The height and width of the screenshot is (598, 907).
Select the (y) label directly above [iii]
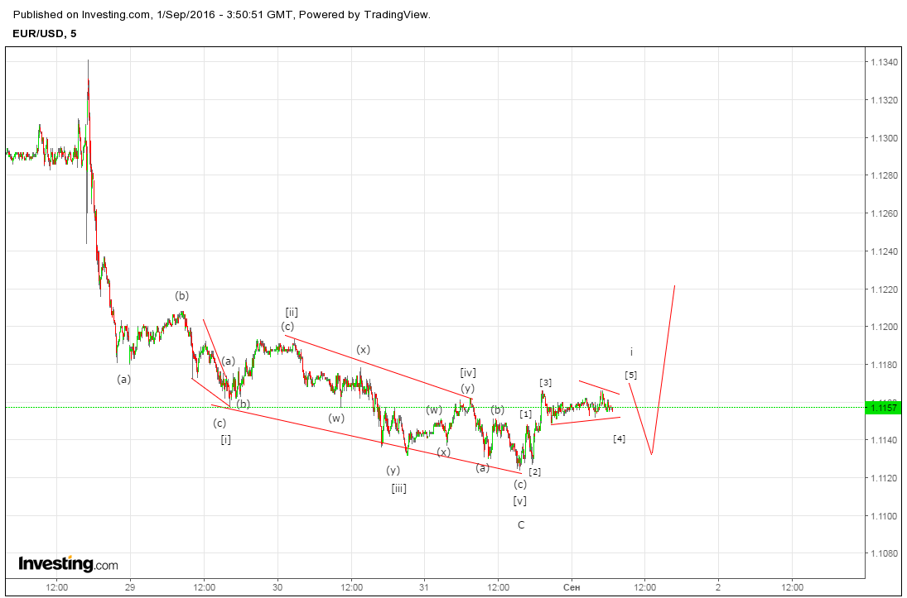[393, 470]
